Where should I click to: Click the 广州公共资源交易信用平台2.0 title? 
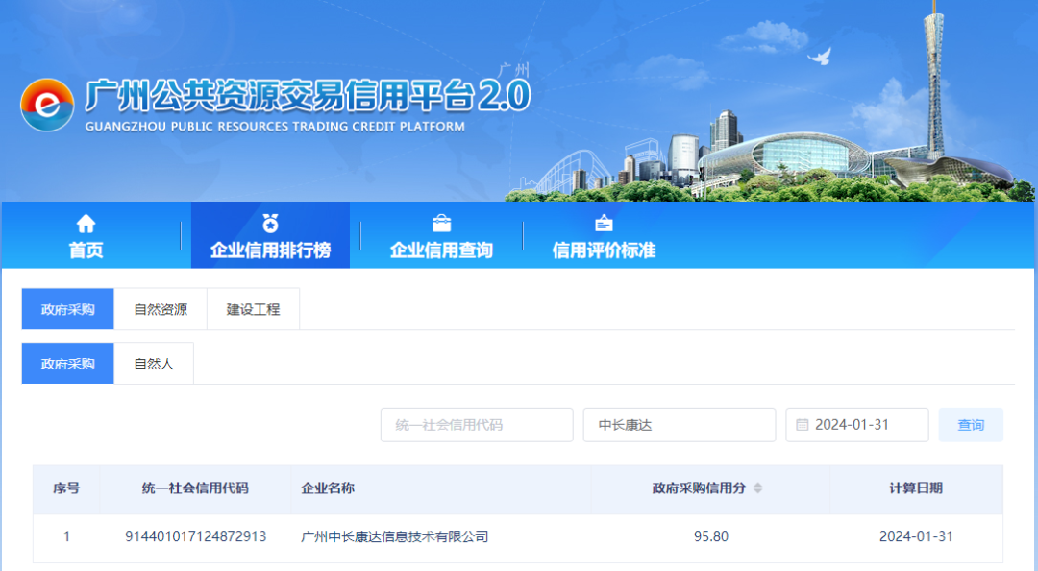308,96
